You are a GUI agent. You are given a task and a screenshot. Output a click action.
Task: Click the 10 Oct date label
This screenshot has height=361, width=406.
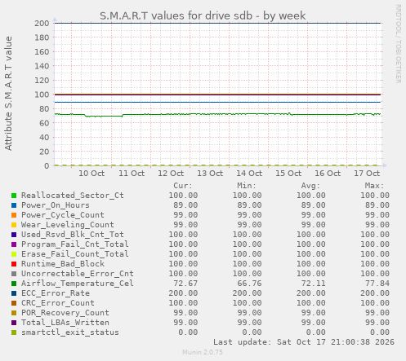coord(91,174)
